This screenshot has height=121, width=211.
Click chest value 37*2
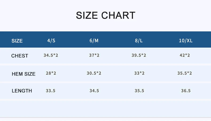coord(94,55)
